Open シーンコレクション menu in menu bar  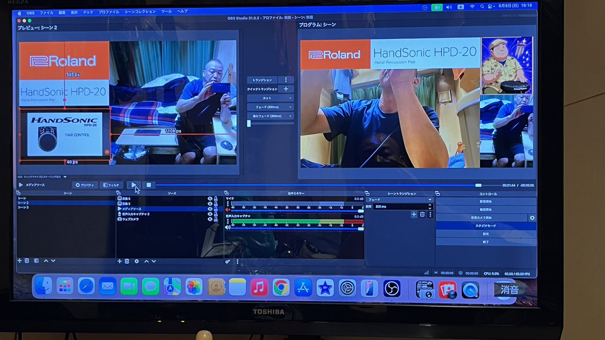coord(141,12)
